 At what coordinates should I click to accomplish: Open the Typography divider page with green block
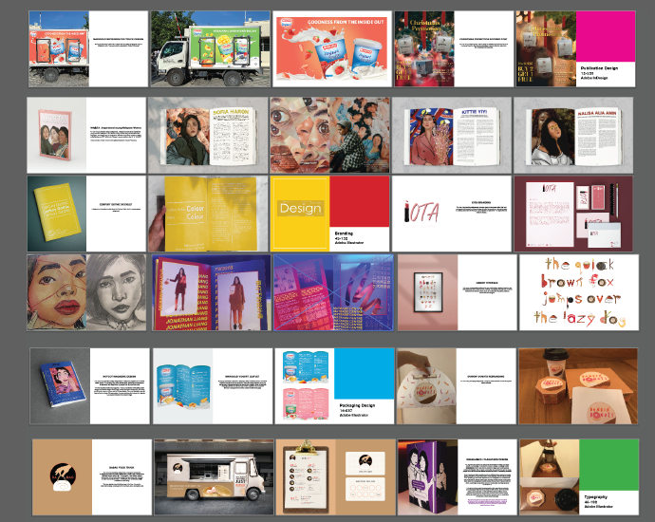point(578,475)
